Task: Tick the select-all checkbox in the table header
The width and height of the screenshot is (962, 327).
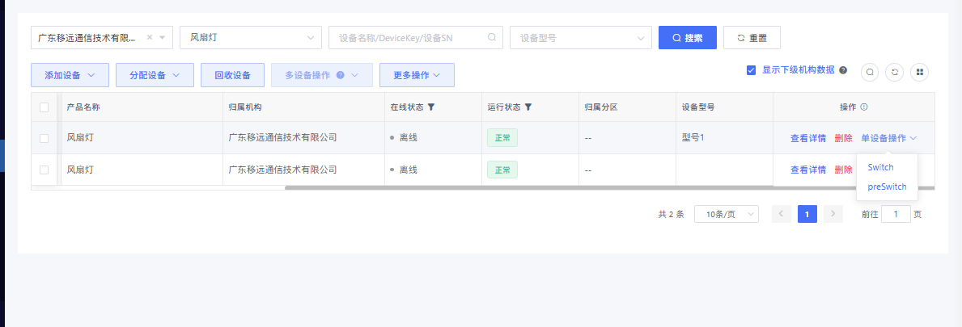Action: [44, 107]
